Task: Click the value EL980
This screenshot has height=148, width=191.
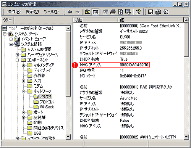Action: [125, 37]
